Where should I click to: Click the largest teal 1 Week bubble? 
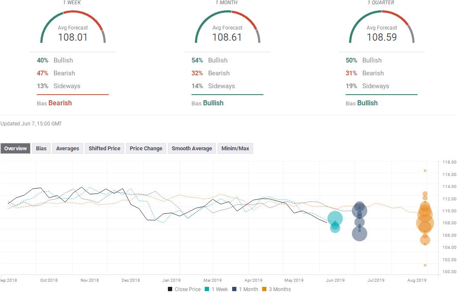(335, 219)
